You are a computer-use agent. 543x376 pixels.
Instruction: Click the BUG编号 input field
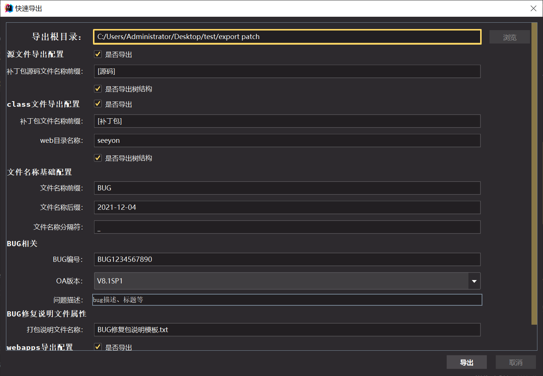point(287,260)
